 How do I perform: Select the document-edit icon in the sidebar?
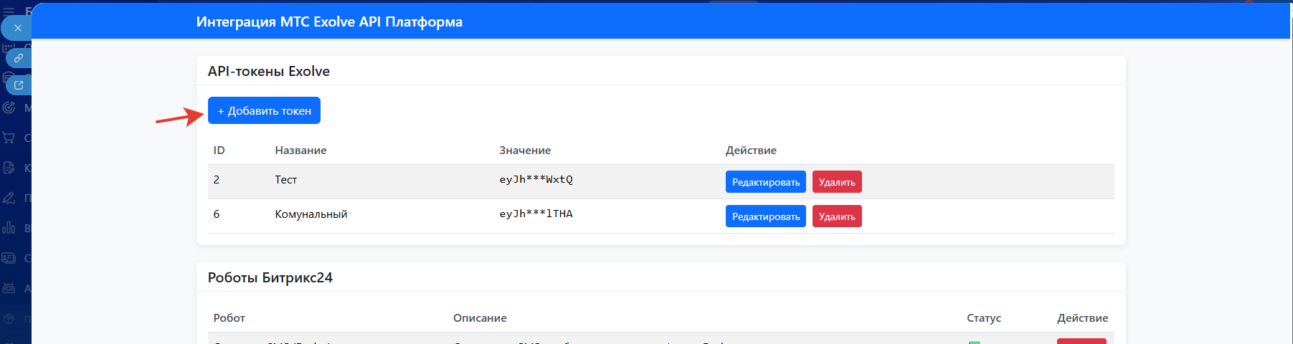(x=9, y=168)
